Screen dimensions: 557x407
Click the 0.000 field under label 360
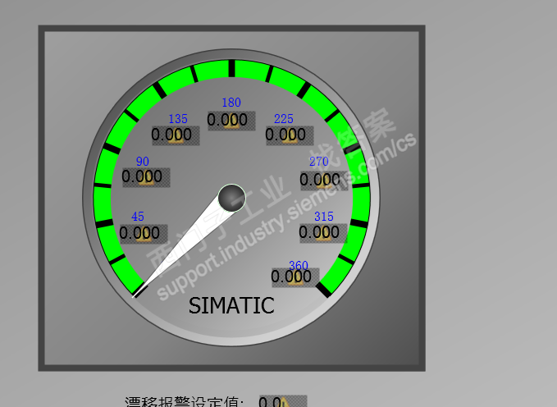[x=295, y=277]
